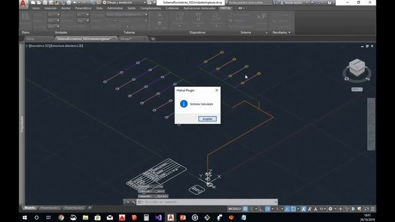This screenshot has width=395, height=222.
Task: Open the Anotar ribbon tab
Action: 66,8
